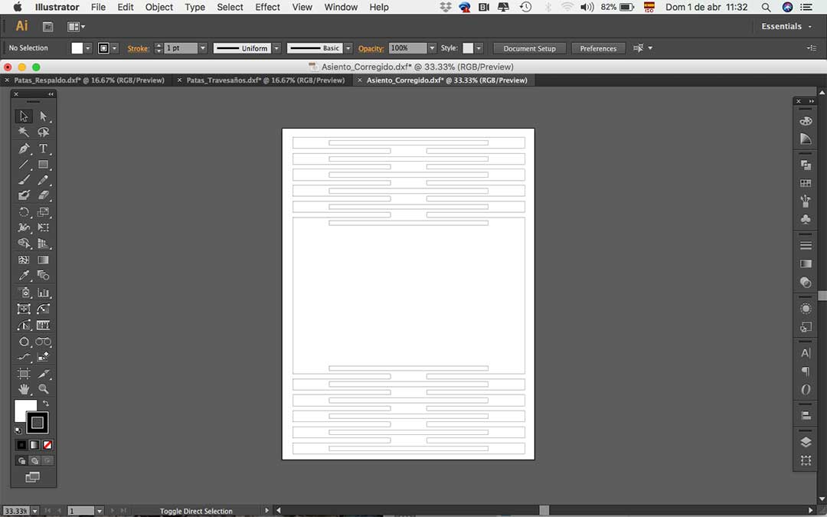Select the Artboard tool
The image size is (827, 517).
pos(24,374)
